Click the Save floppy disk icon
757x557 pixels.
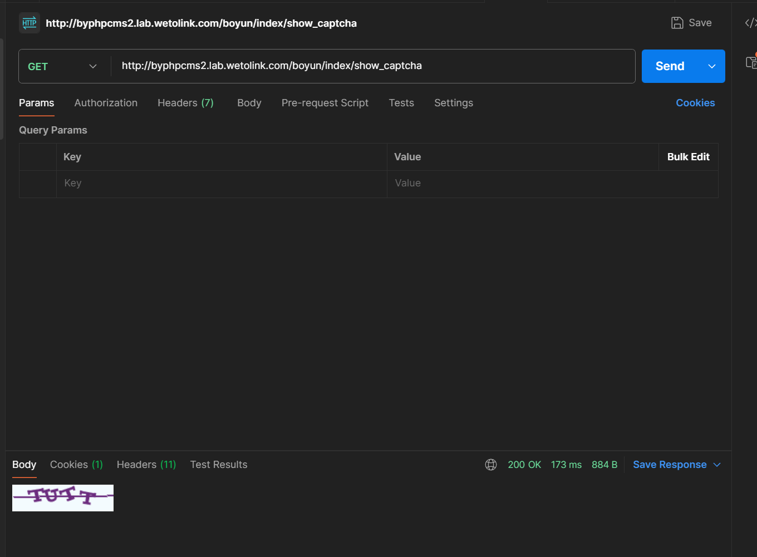click(677, 23)
